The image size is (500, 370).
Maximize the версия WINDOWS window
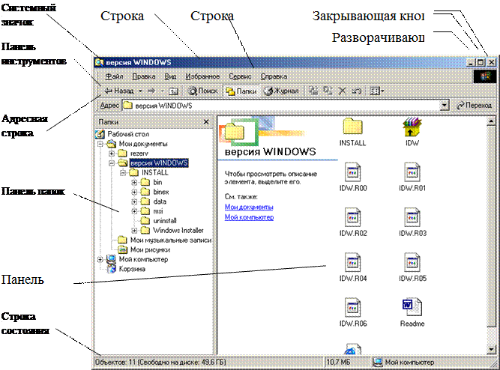pos(481,62)
